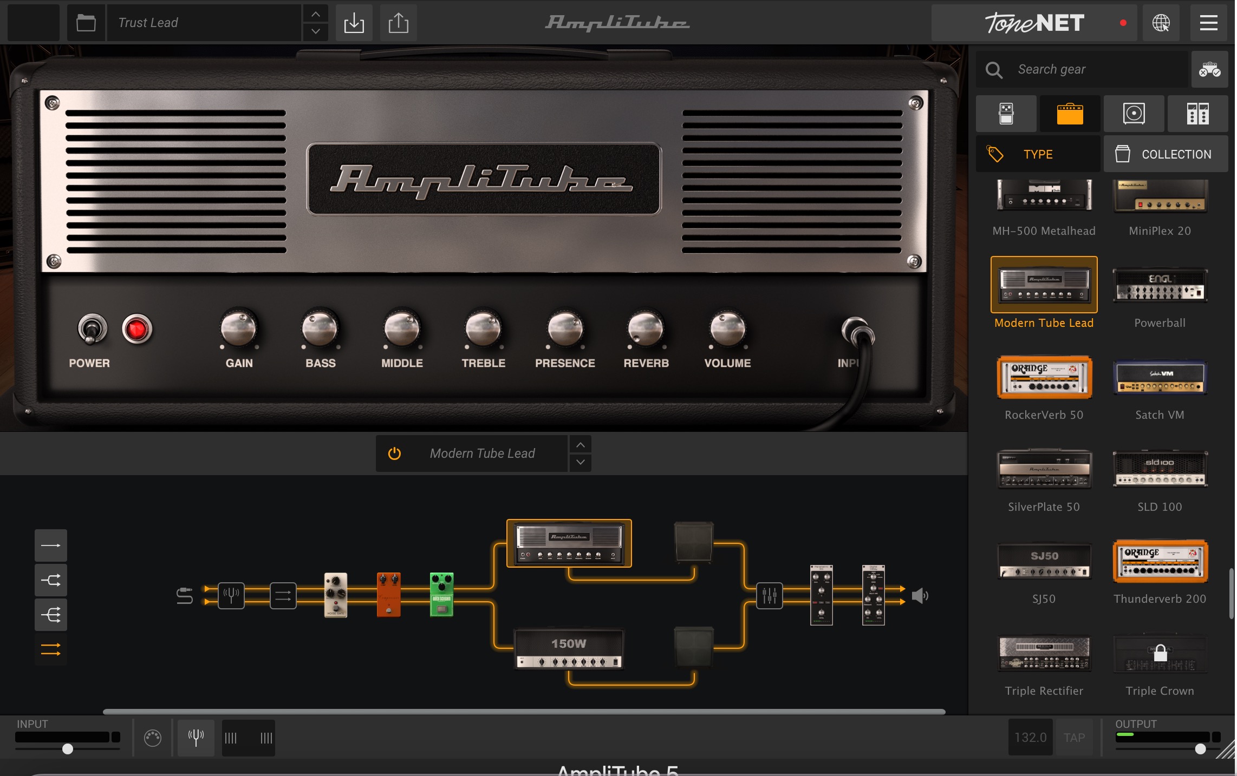Click the locked Triple Crown amp

(x=1160, y=653)
